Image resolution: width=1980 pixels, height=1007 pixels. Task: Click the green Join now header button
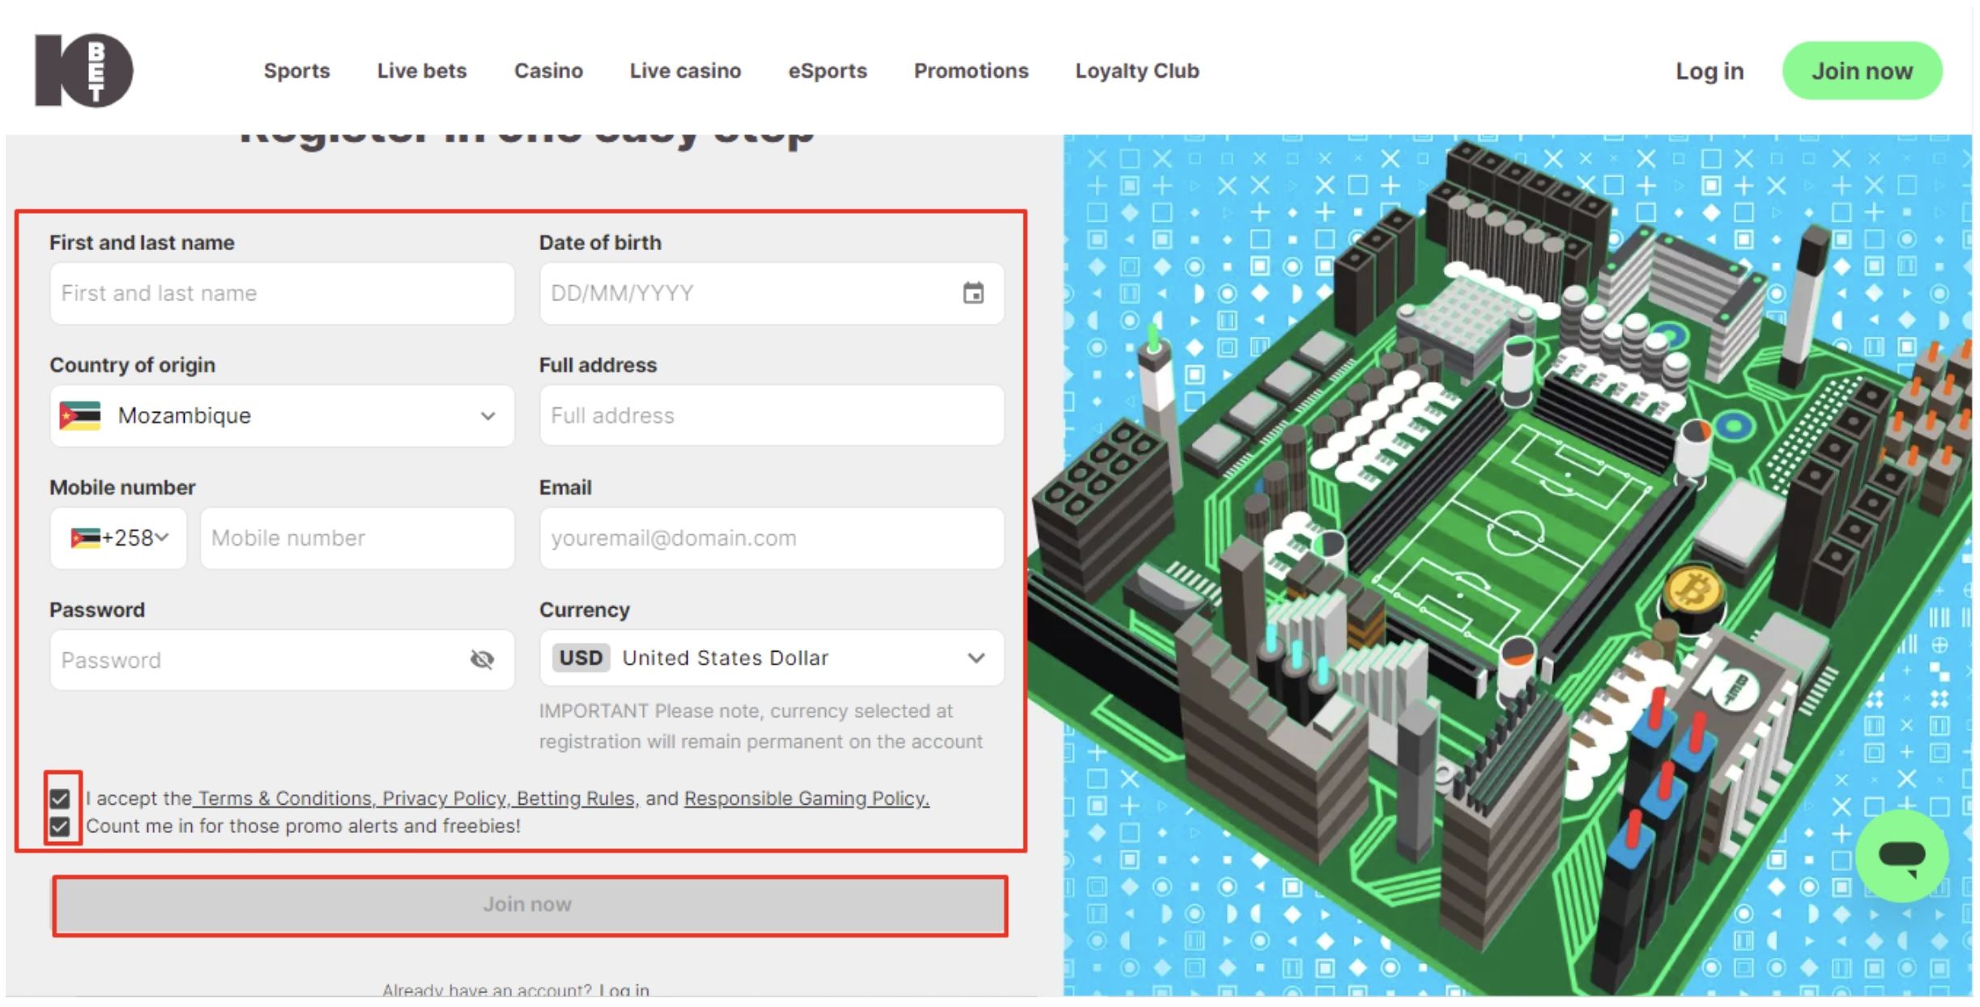point(1861,71)
